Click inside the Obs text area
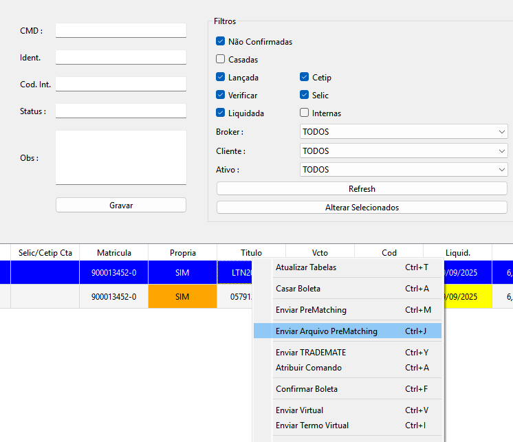The image size is (513, 442). 120,157
